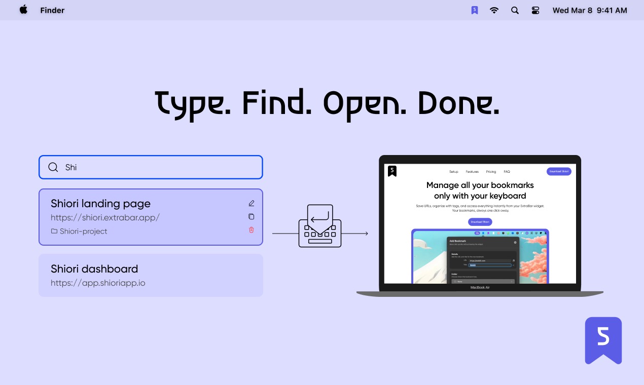Open the Shiori widget icon in the menu bar

pos(474,10)
